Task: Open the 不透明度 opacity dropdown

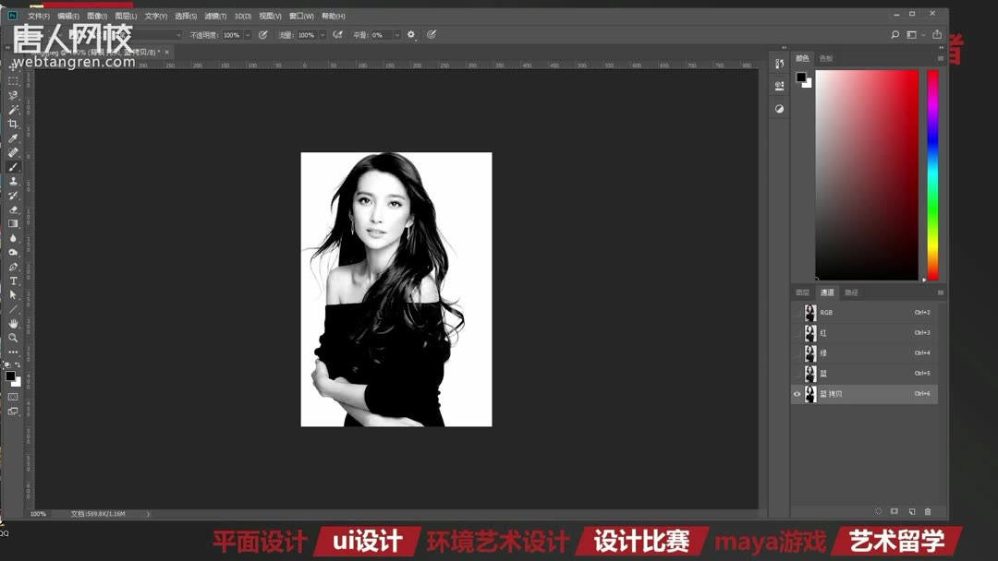Action: pos(246,34)
